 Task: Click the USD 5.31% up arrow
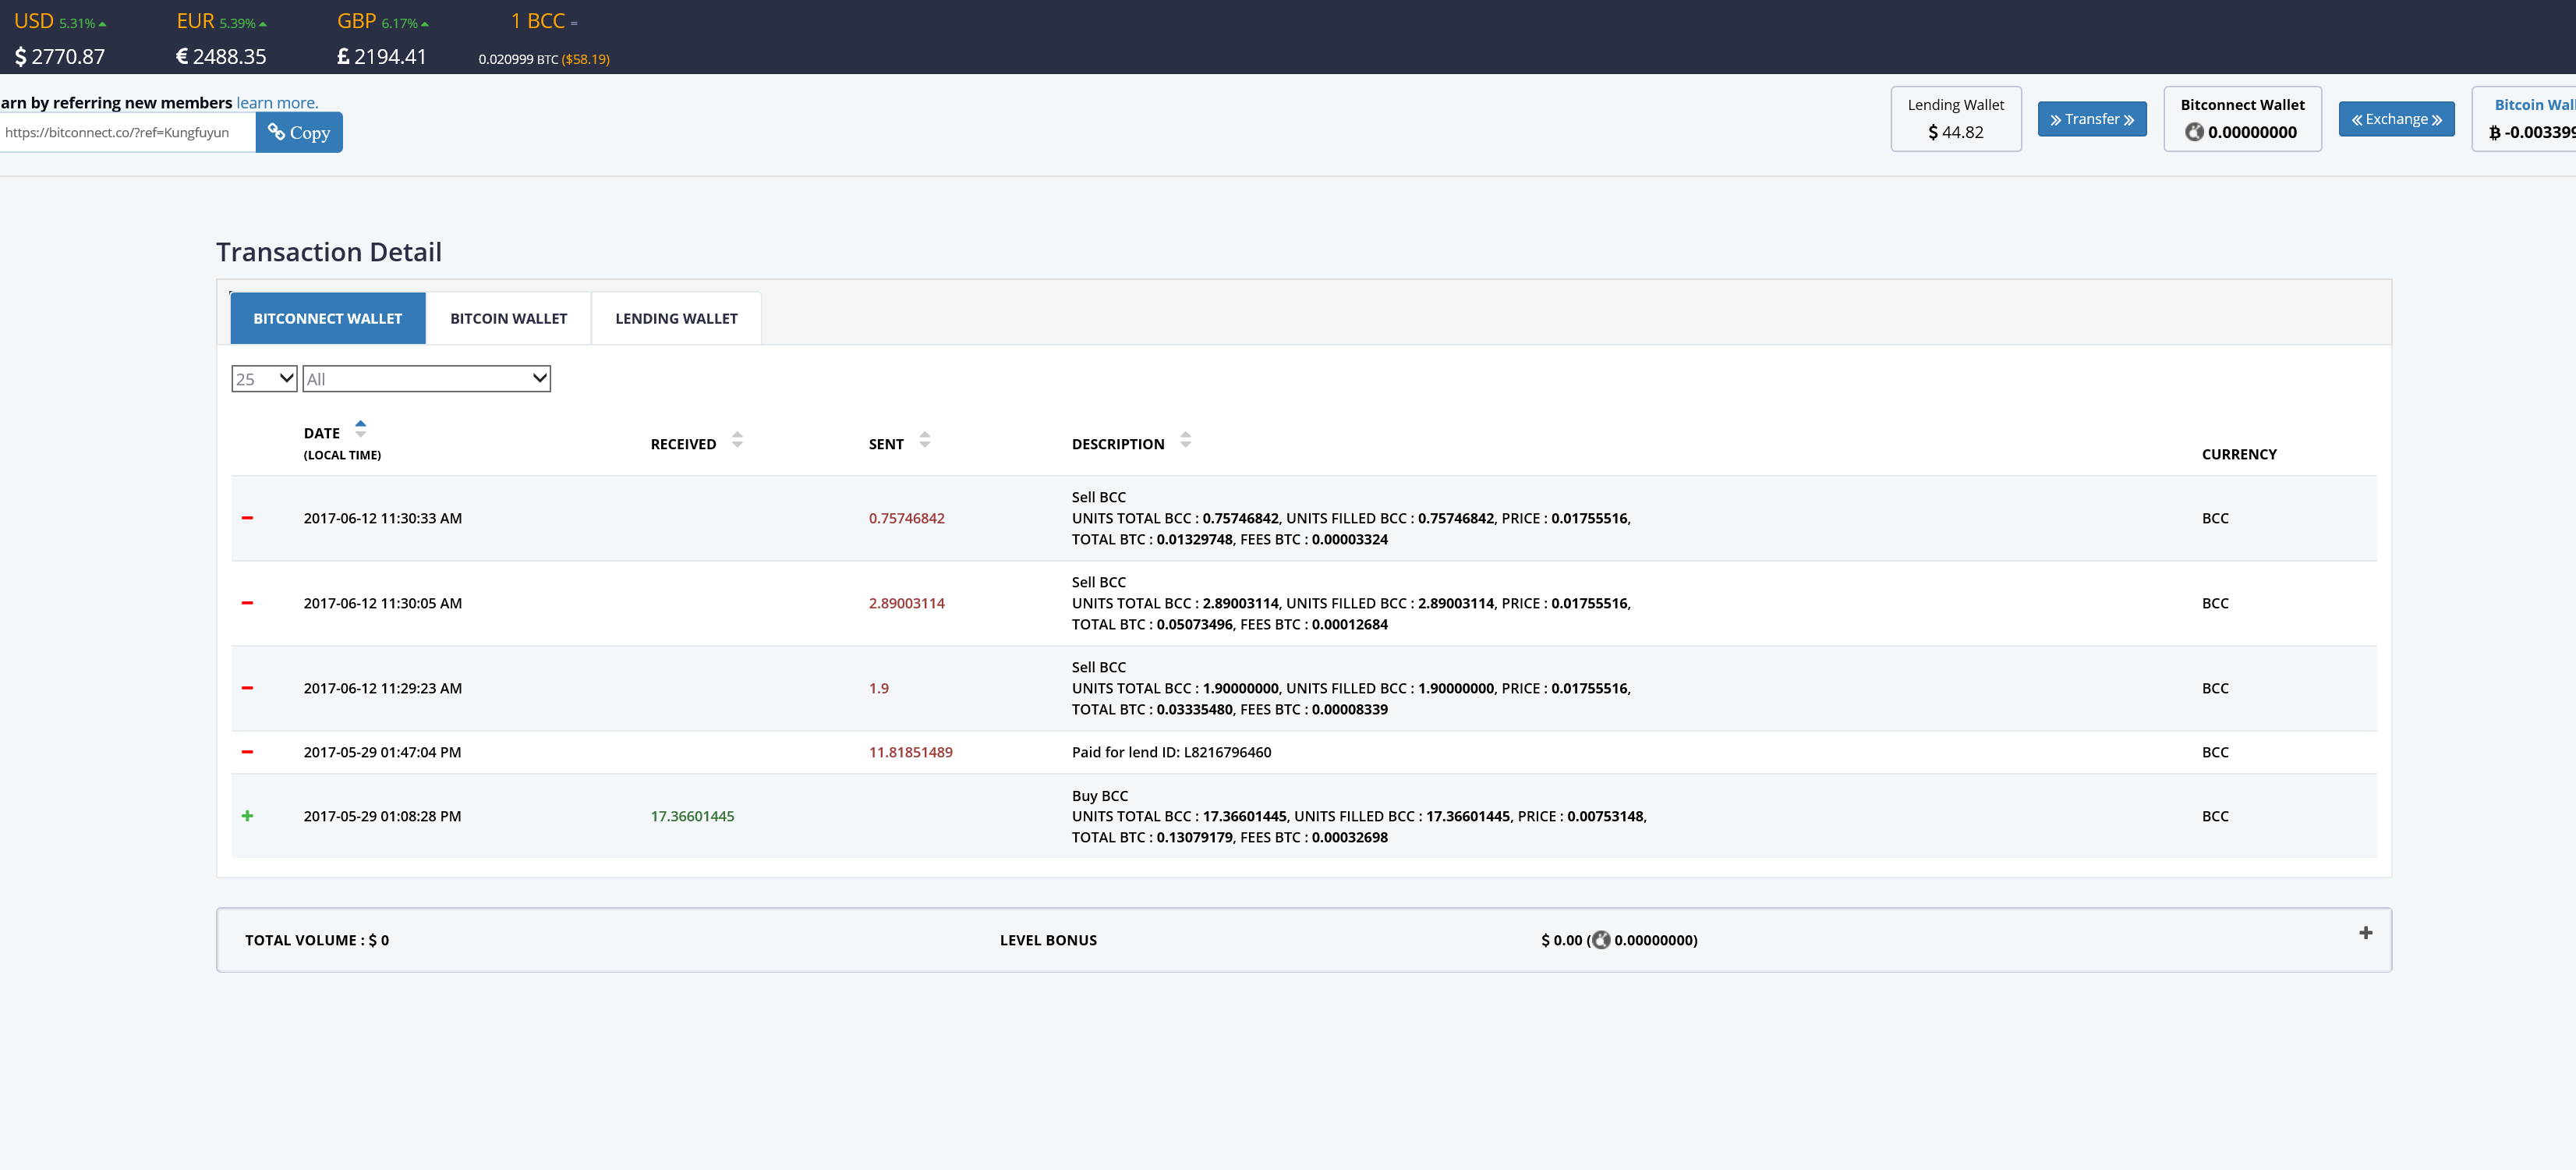point(102,24)
